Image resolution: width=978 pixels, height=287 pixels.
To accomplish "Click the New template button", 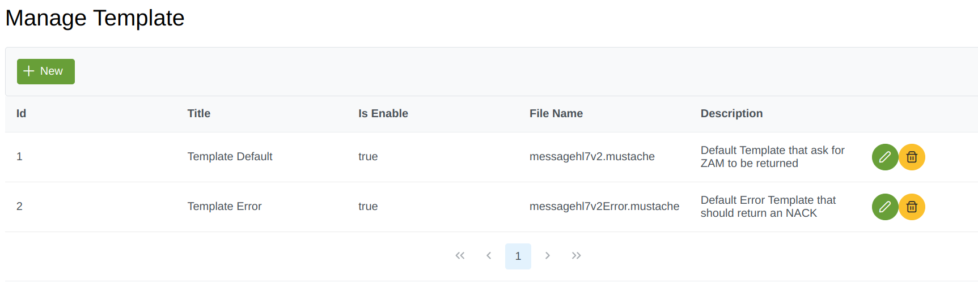I will click(x=46, y=71).
